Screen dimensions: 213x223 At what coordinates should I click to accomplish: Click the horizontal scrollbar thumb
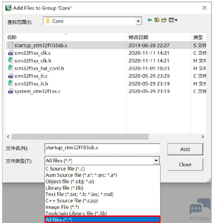pyautogui.click(x=80, y=137)
